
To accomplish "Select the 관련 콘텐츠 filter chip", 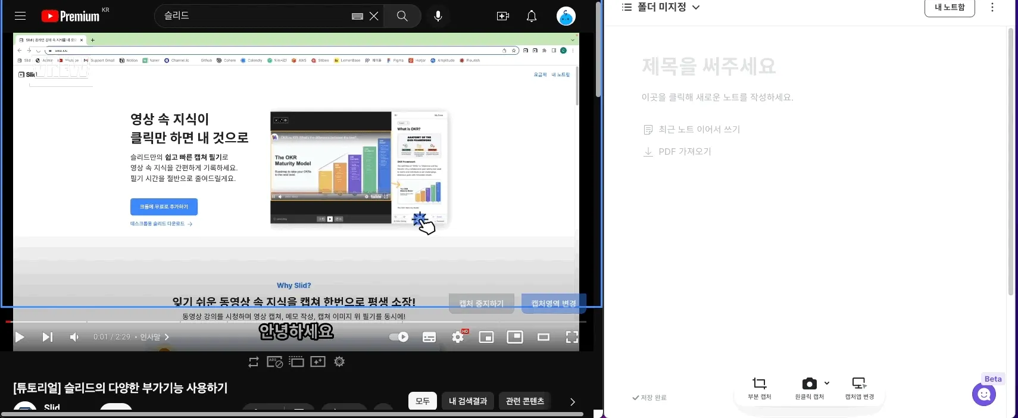I will point(525,401).
